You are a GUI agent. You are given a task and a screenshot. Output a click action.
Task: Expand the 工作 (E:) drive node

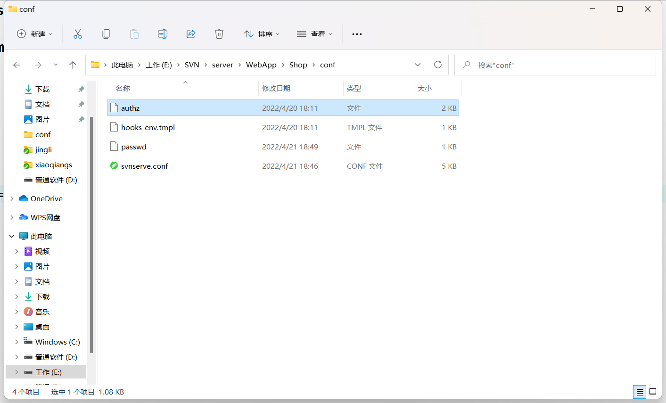(16, 372)
